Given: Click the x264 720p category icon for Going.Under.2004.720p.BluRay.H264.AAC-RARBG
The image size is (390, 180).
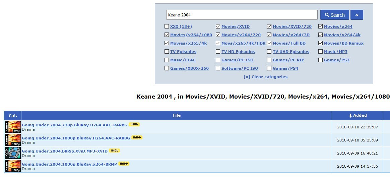Looking at the screenshot, I should coord(13,127).
